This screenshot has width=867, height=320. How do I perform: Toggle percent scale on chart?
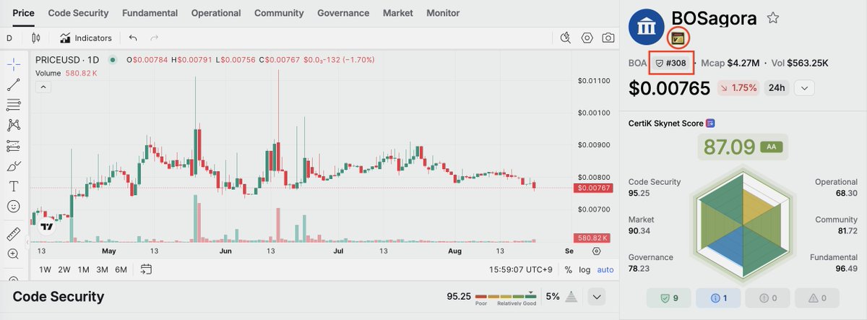[569, 269]
